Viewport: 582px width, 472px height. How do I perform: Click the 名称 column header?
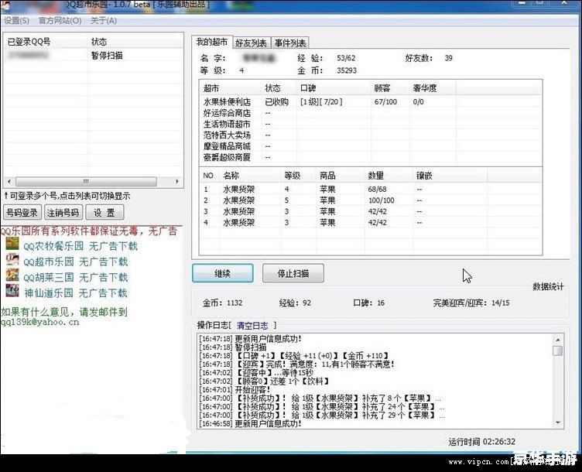point(251,176)
